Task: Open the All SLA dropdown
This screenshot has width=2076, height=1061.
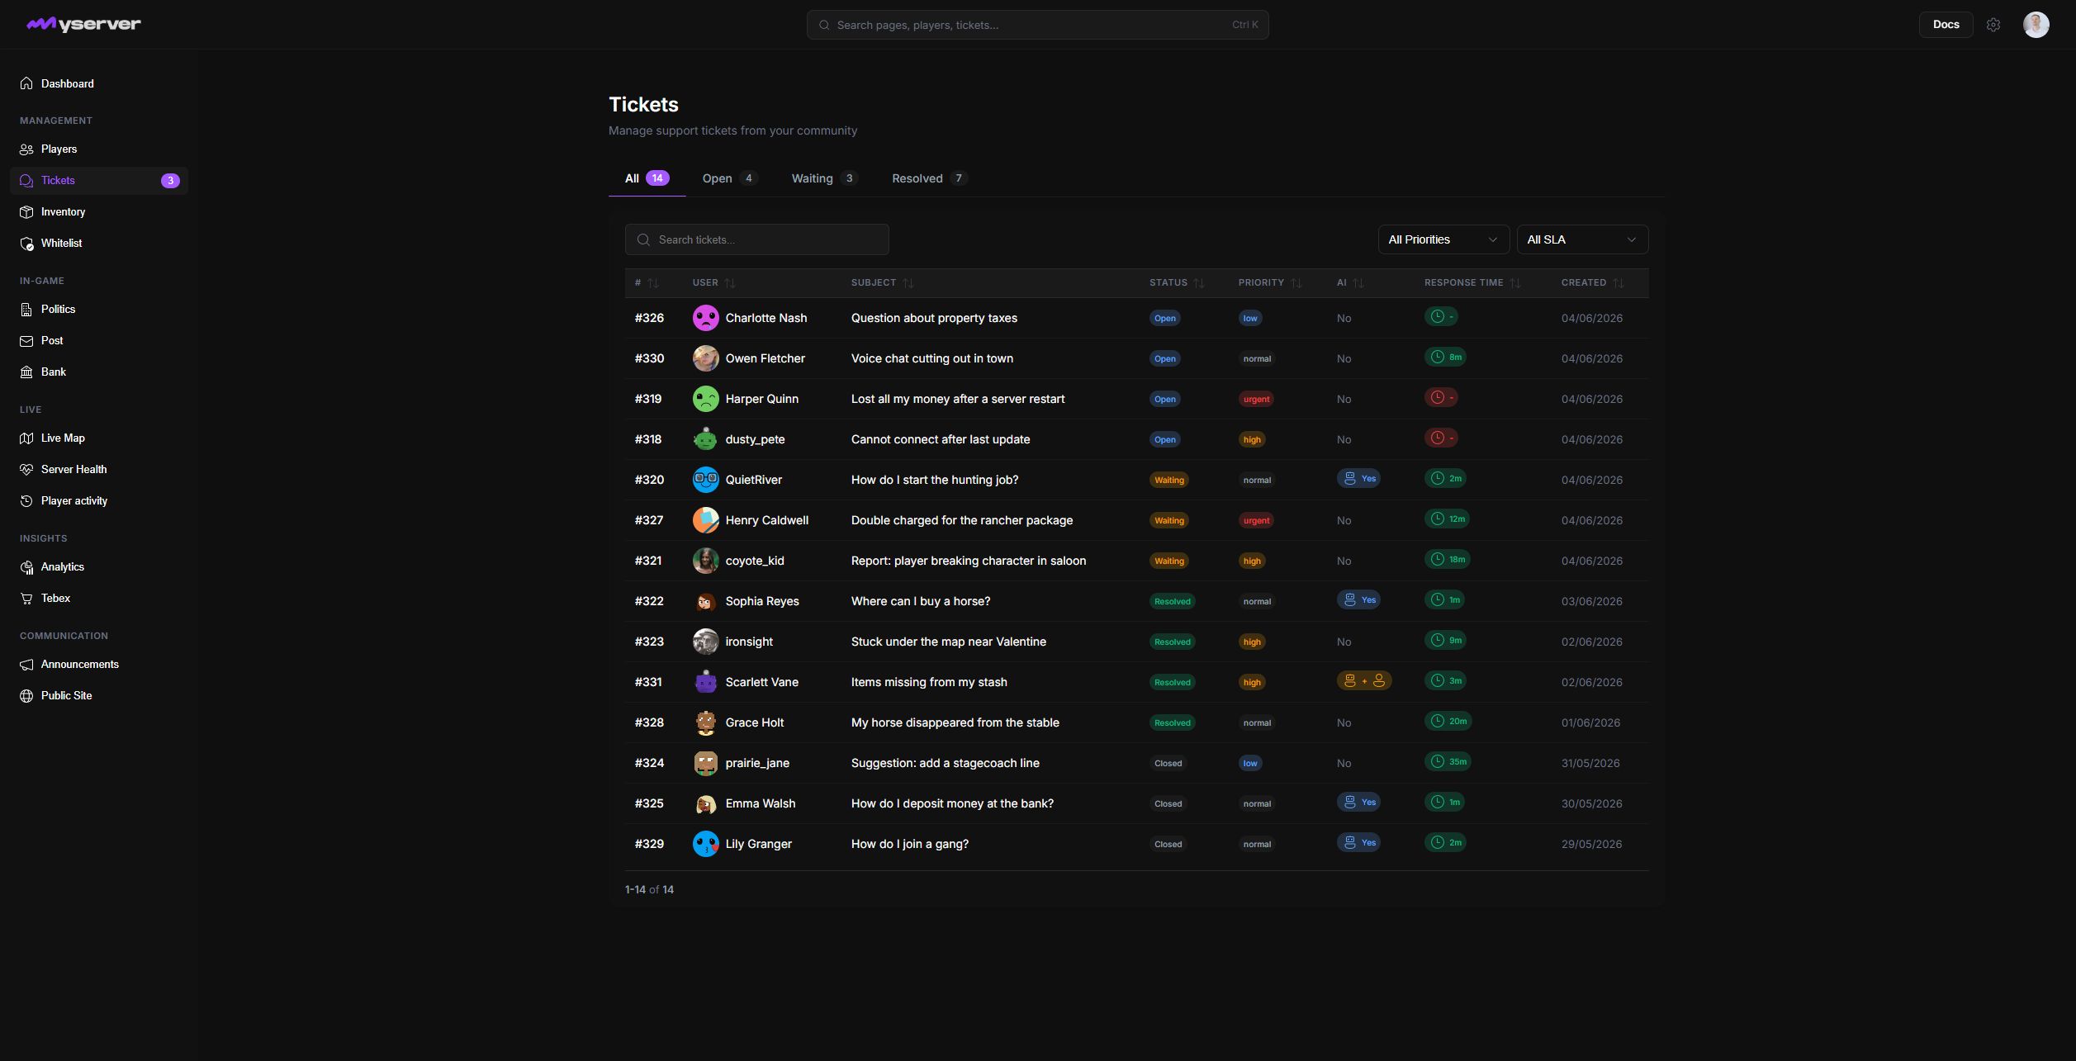Action: pos(1582,239)
